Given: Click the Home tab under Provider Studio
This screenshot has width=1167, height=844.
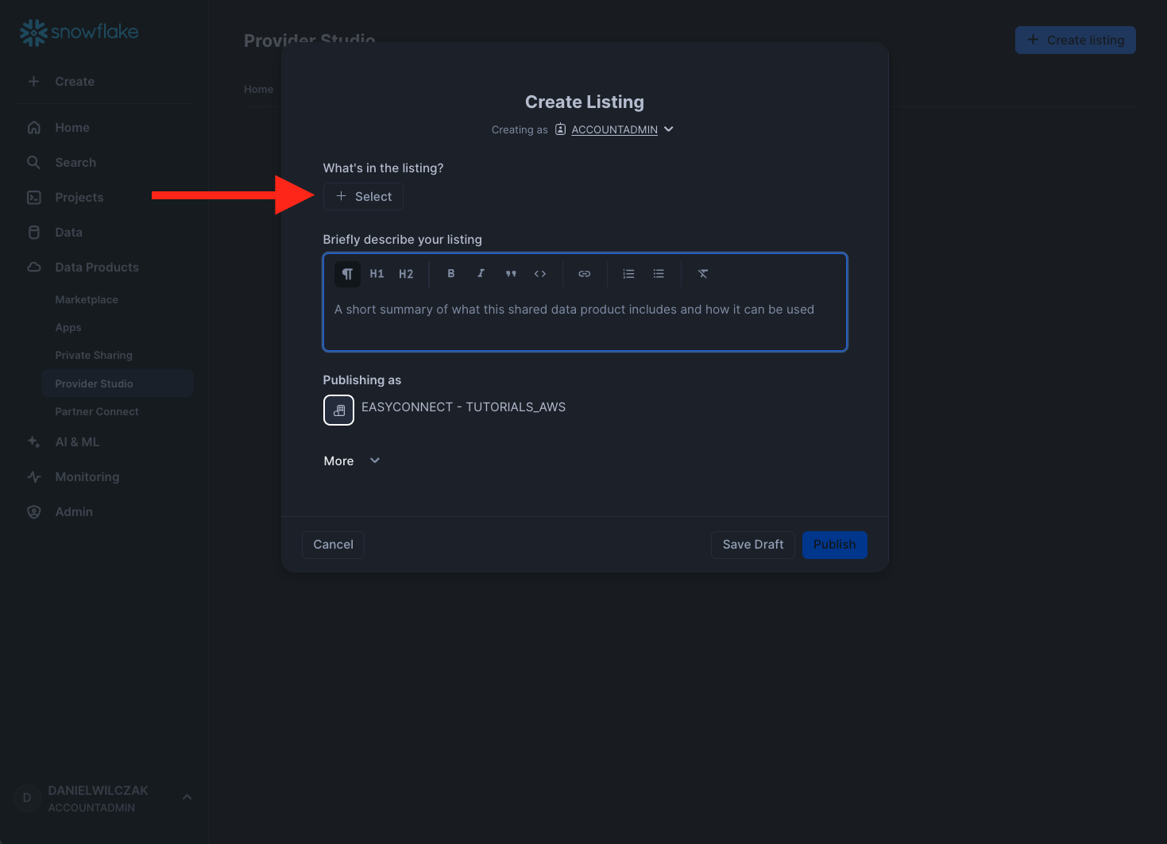Looking at the screenshot, I should click(258, 90).
